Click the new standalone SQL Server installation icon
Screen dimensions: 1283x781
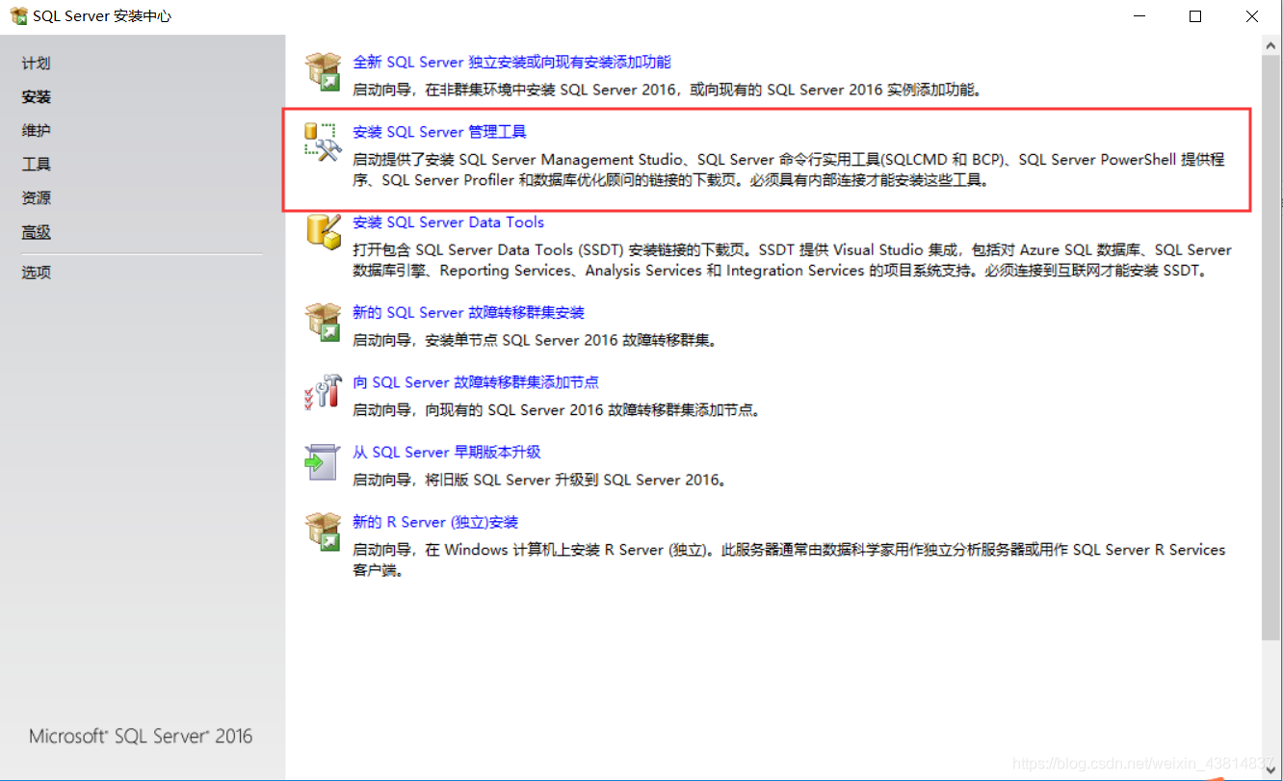(324, 72)
